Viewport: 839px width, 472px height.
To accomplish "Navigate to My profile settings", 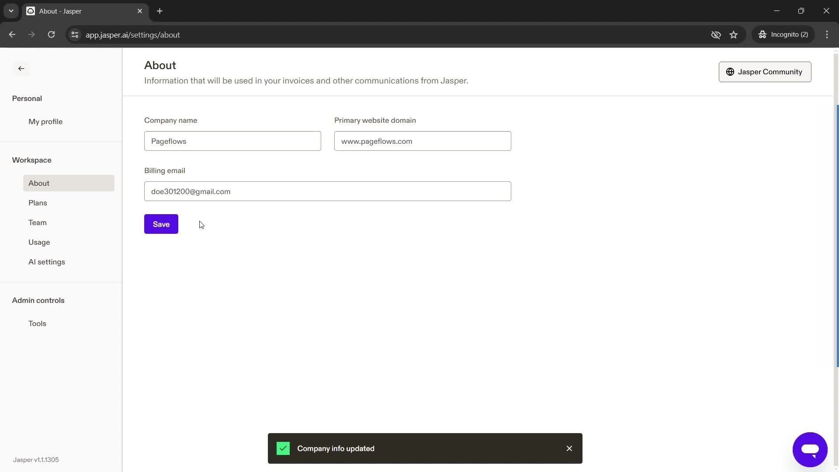I will point(45,121).
